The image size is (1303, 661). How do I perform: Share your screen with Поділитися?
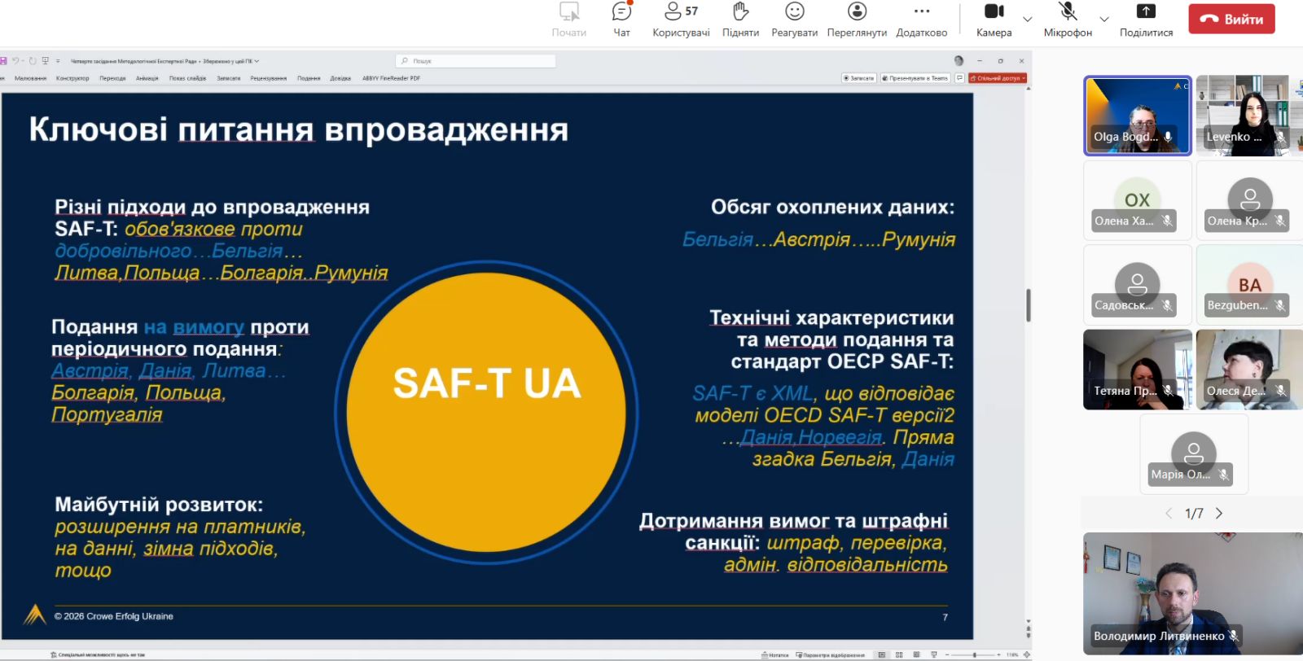[1146, 20]
